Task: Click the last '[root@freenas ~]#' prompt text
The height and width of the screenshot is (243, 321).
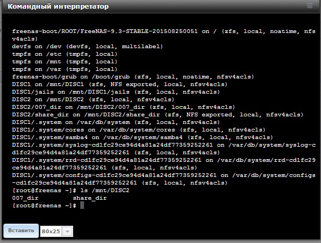Action: click(x=44, y=206)
